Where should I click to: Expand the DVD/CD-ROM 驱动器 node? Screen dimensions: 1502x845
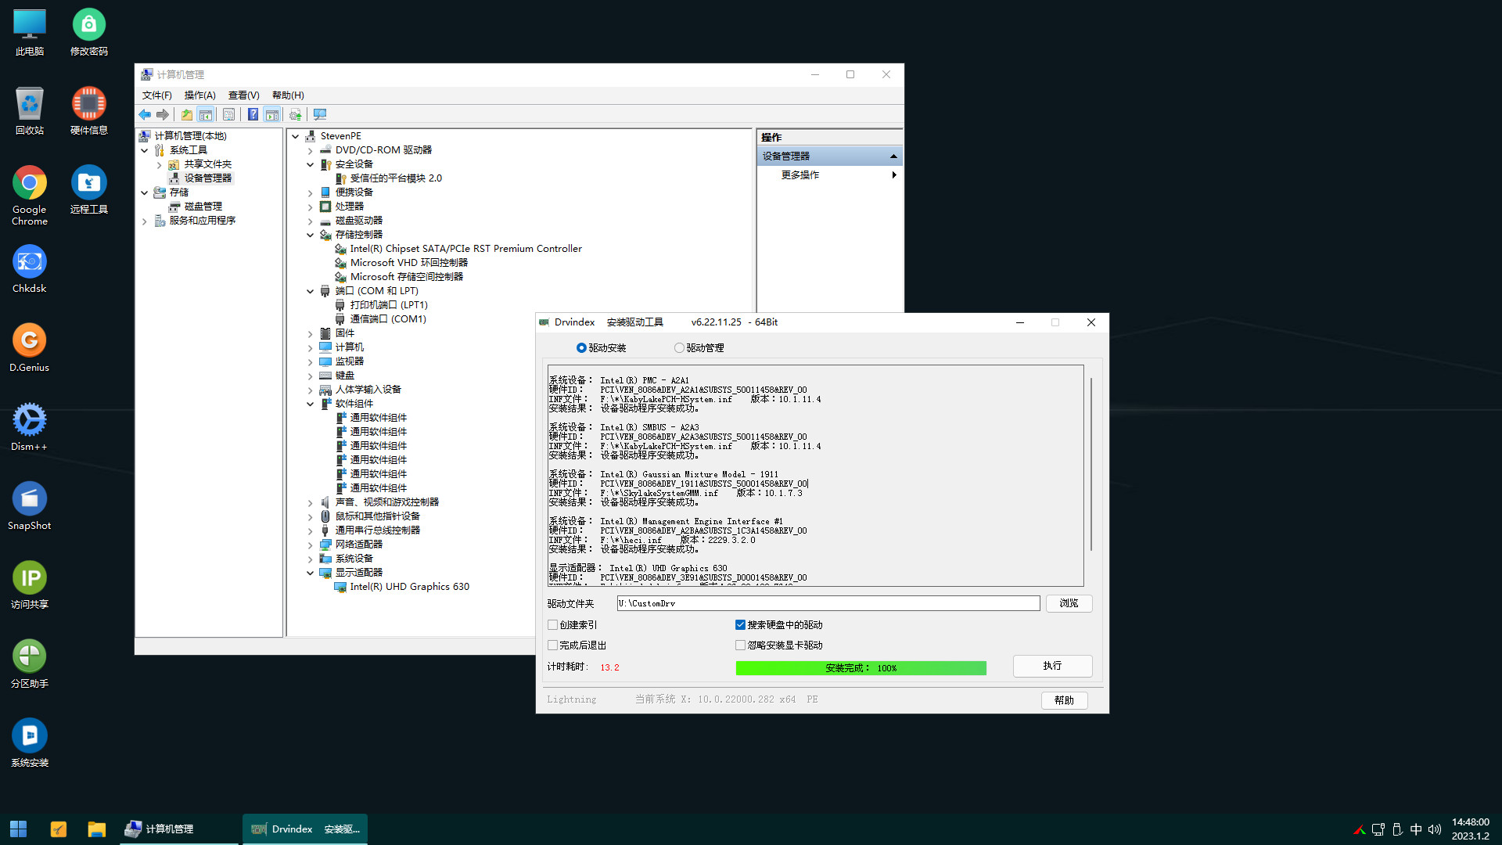311,150
